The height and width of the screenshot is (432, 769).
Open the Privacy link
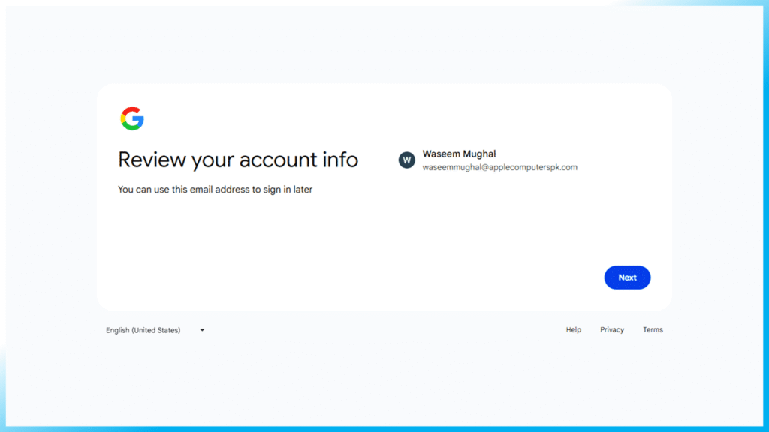pyautogui.click(x=612, y=330)
